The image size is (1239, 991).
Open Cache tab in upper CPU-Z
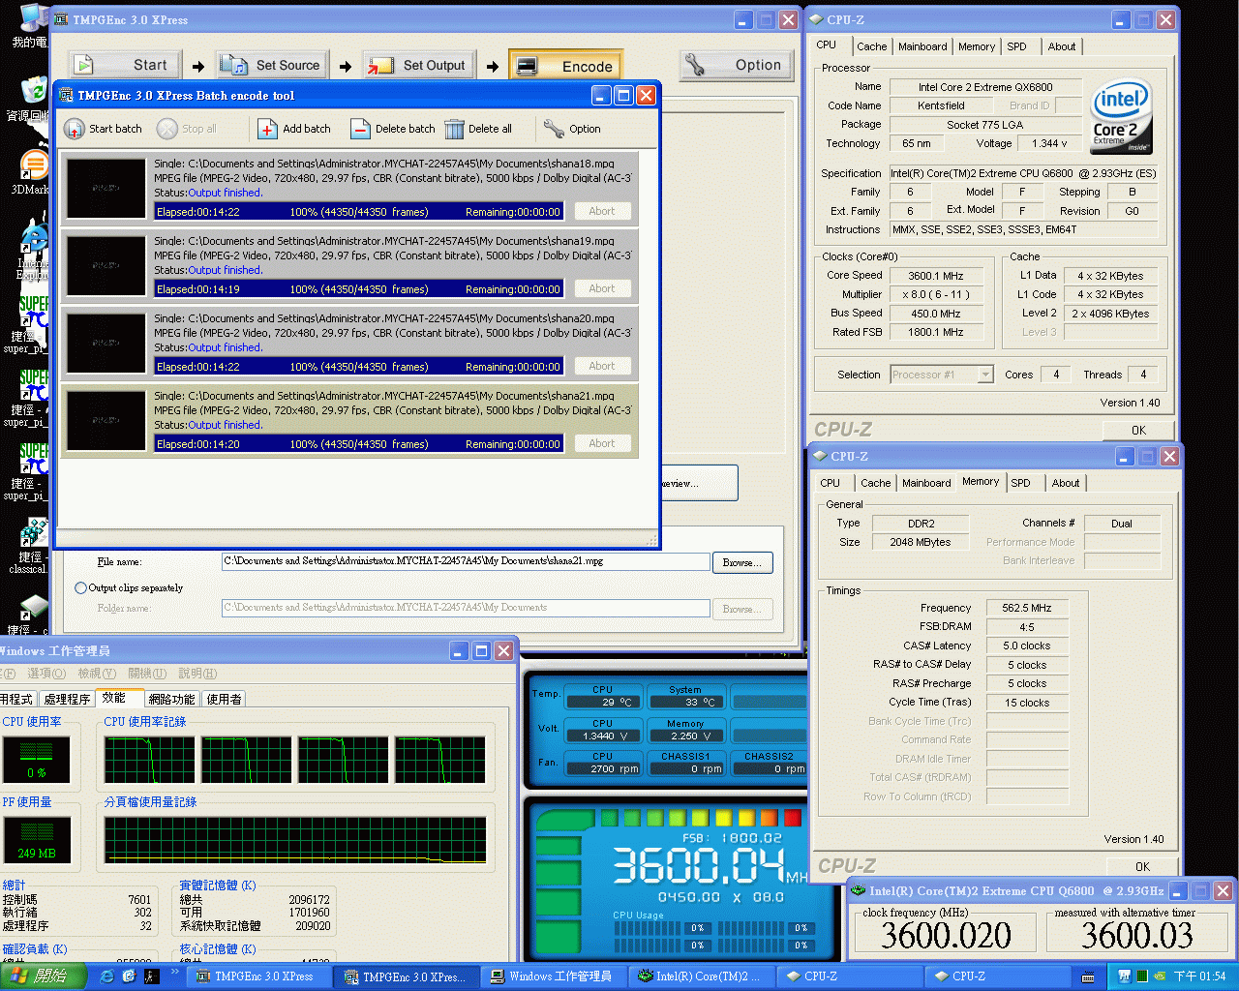point(871,46)
